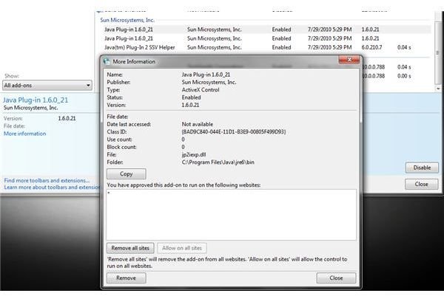Image resolution: width=444 pixels, height=296 pixels.
Task: Click 6.0.210.7 version cell in add-on list
Action: click(x=371, y=47)
